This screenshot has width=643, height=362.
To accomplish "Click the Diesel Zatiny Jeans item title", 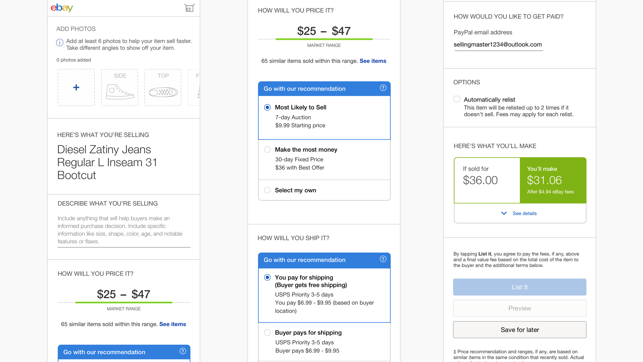I will click(107, 163).
